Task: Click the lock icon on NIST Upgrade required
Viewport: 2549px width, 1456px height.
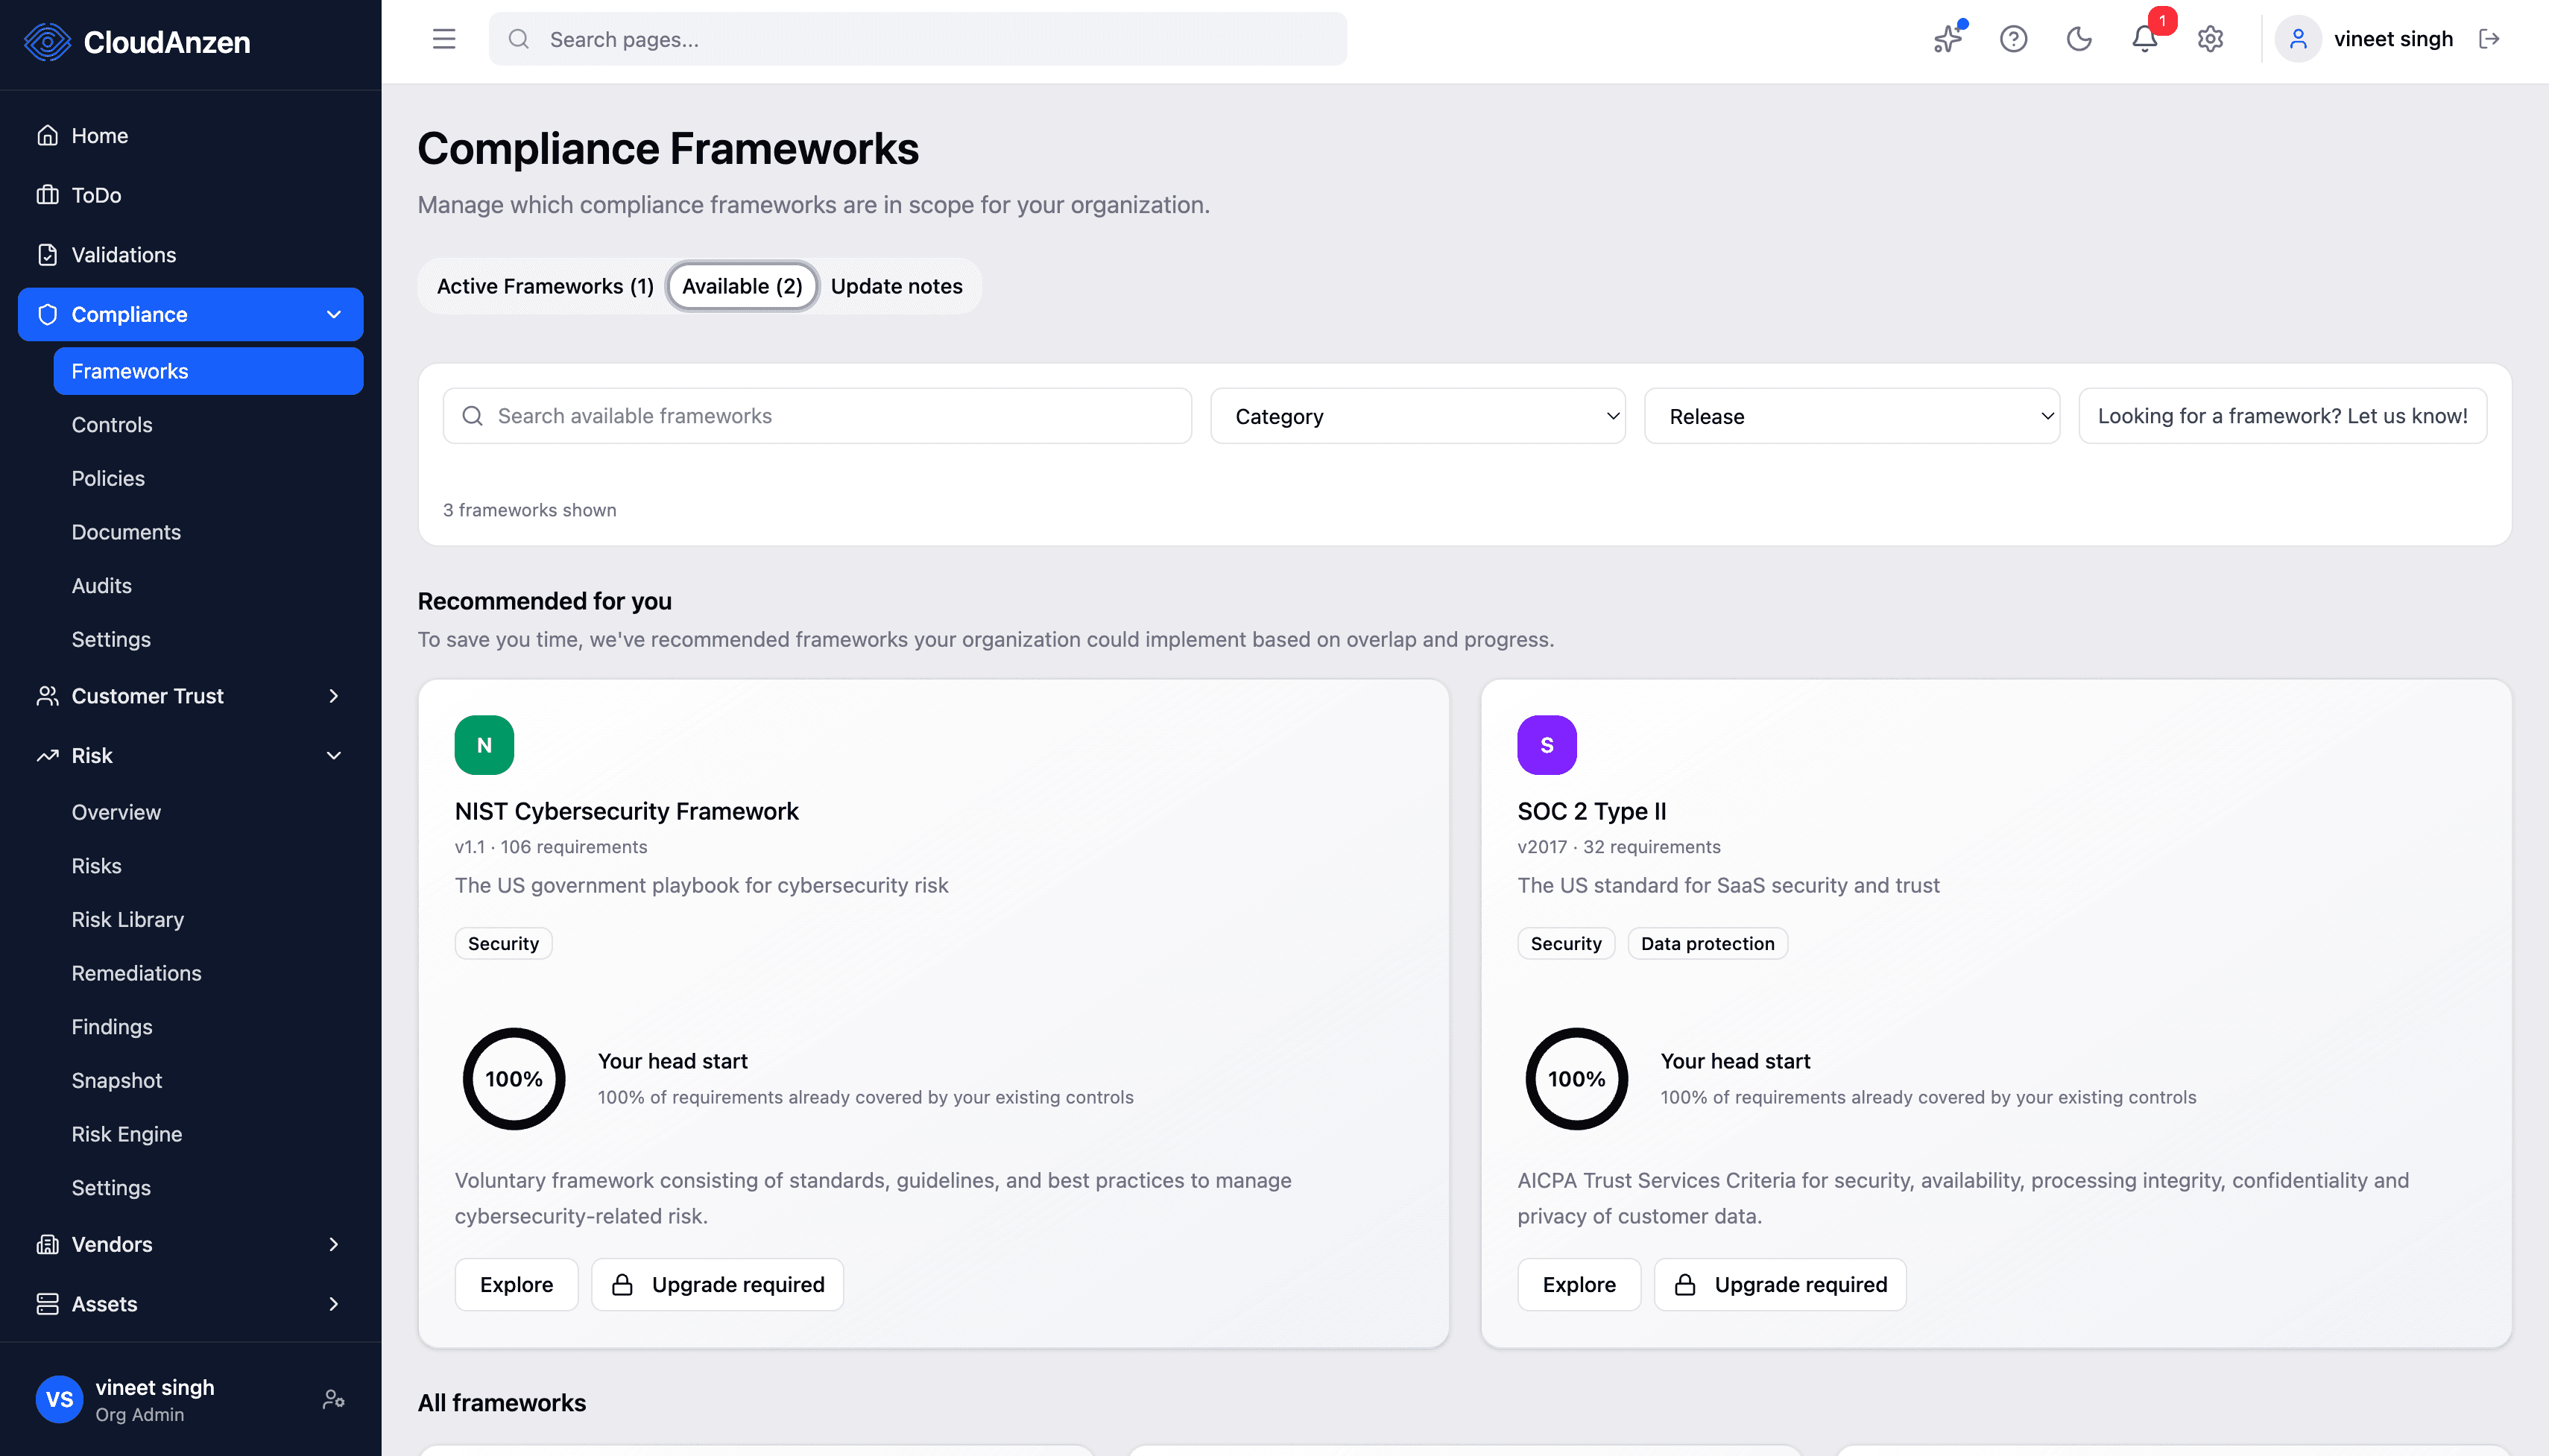Action: (622, 1284)
